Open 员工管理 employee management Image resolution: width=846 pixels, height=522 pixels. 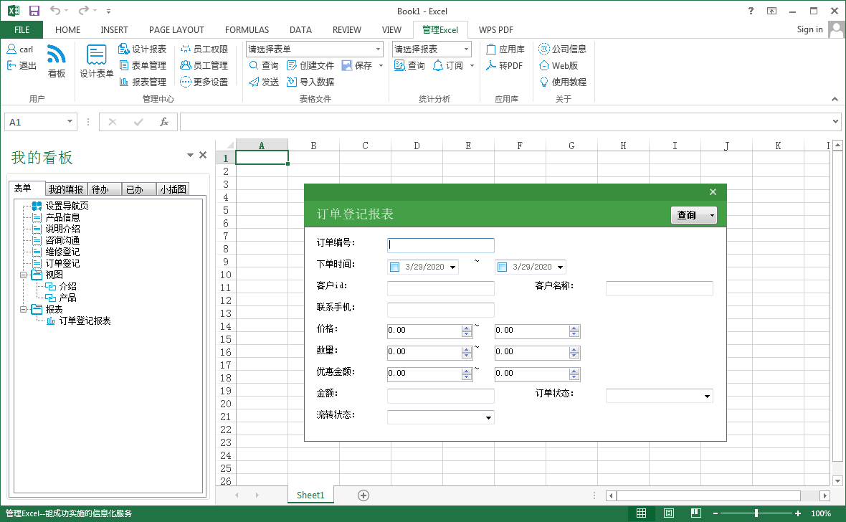[x=204, y=65]
